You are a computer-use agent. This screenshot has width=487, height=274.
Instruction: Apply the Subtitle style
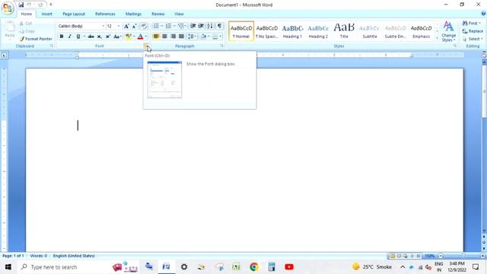pyautogui.click(x=370, y=31)
